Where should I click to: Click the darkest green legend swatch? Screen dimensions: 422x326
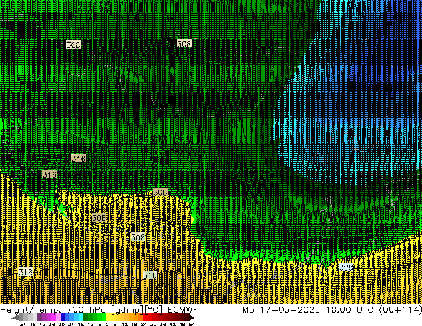point(86,317)
